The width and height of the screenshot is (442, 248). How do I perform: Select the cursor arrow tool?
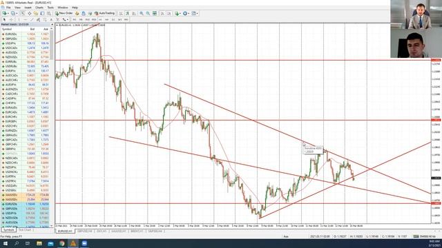(x=4, y=20)
